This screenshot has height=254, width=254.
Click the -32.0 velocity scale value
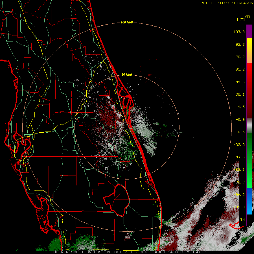tap(239, 145)
